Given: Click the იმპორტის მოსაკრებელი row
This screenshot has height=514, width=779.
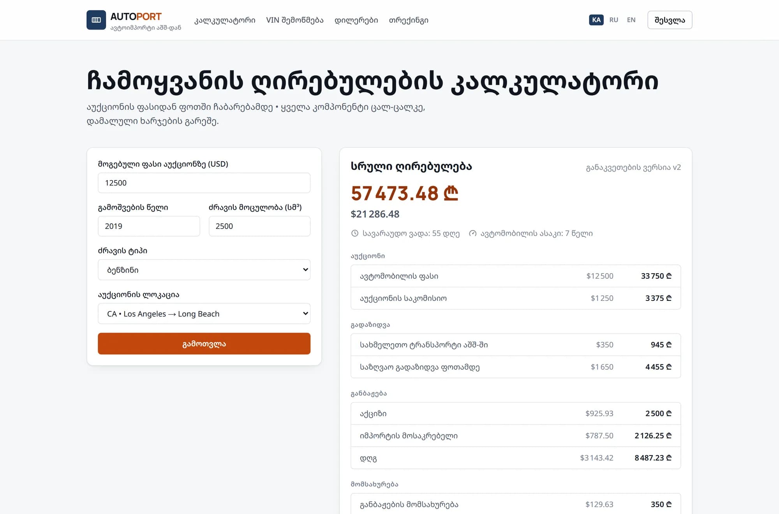Looking at the screenshot, I should (516, 436).
